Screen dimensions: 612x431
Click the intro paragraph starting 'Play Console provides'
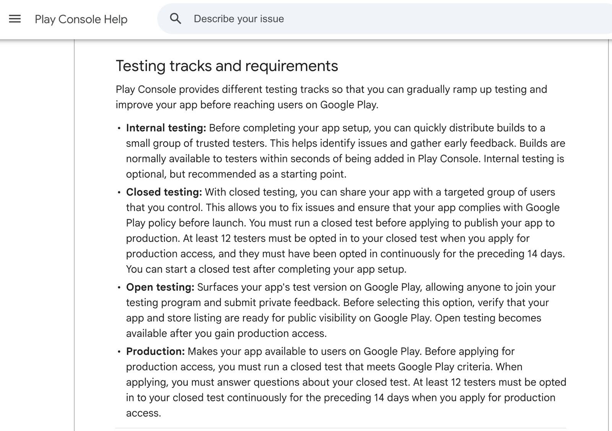331,97
